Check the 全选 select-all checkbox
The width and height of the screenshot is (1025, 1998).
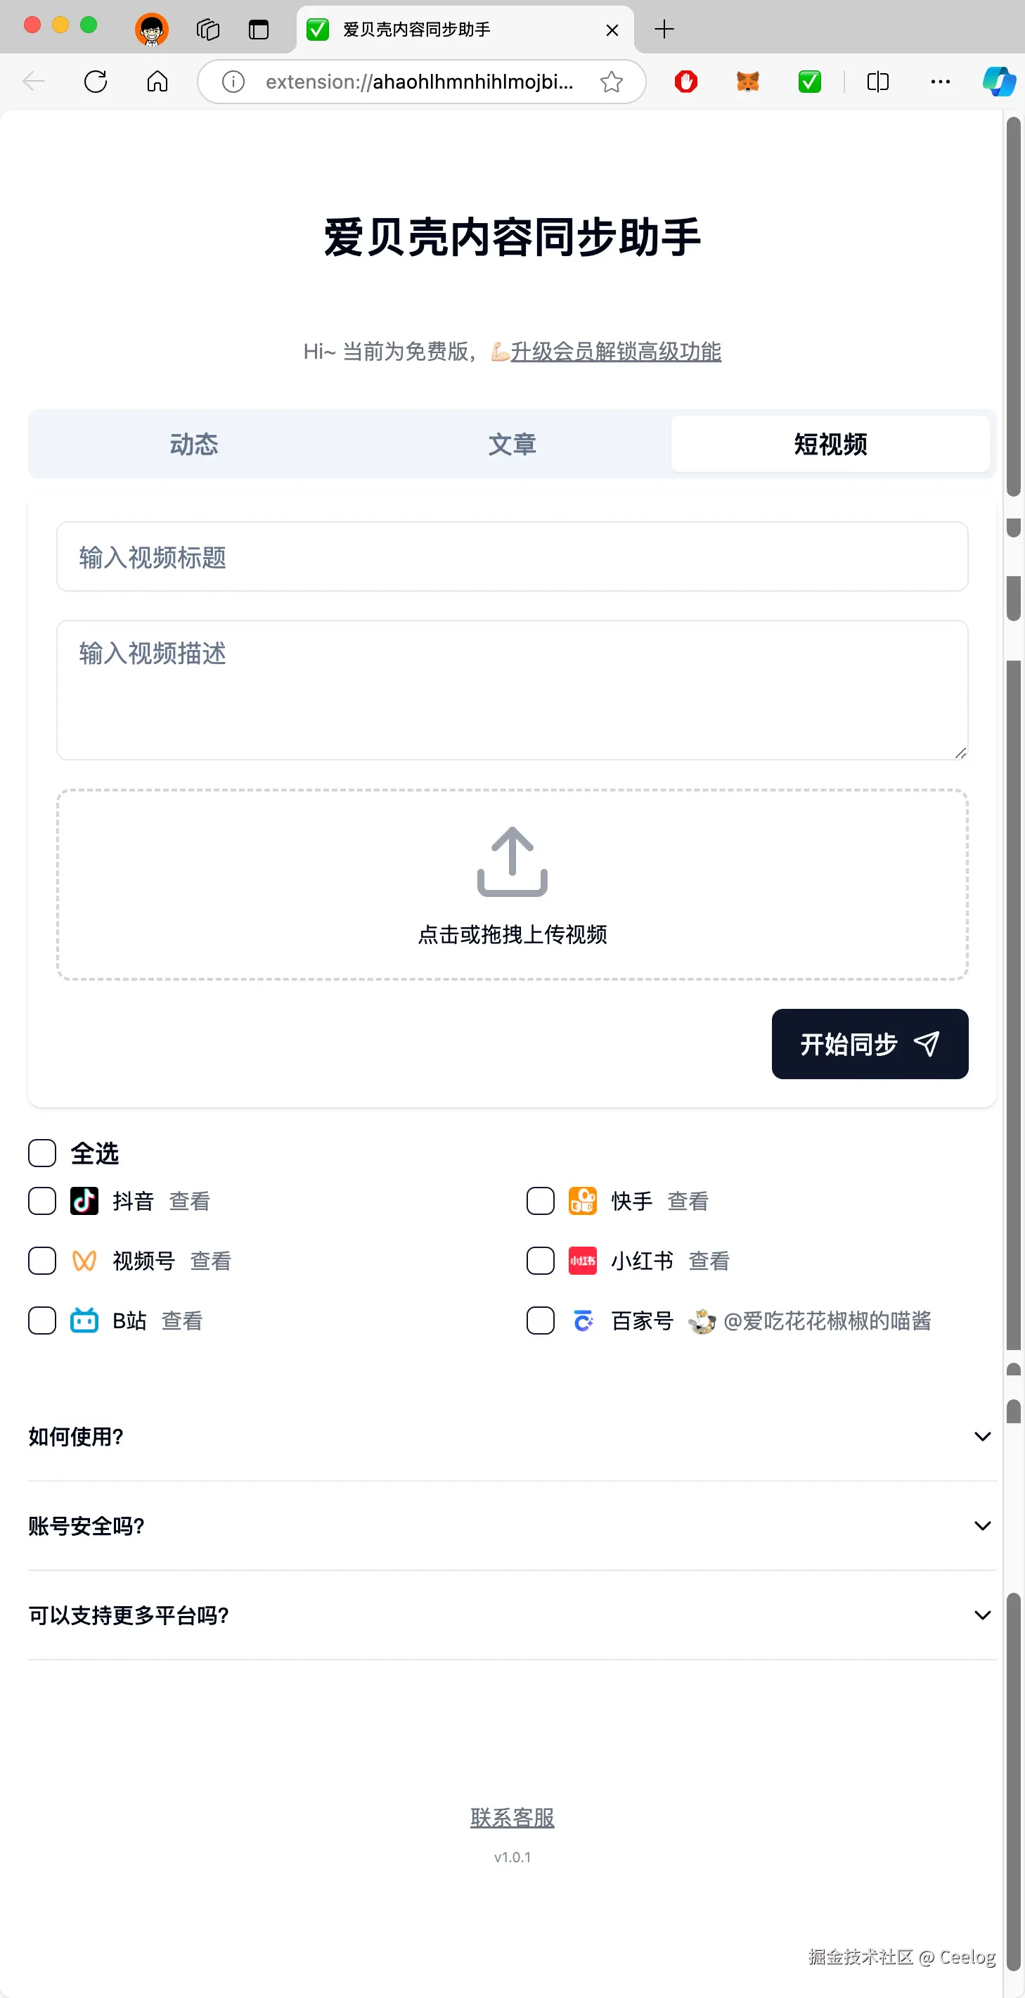(x=43, y=1153)
